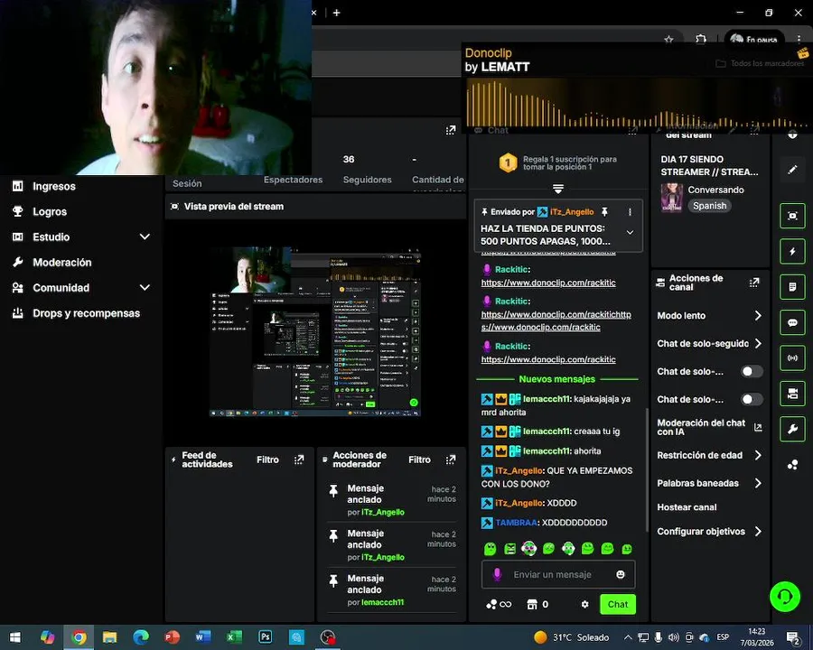
Task: Expand the Estudio sidebar section
Action: pyautogui.click(x=145, y=237)
